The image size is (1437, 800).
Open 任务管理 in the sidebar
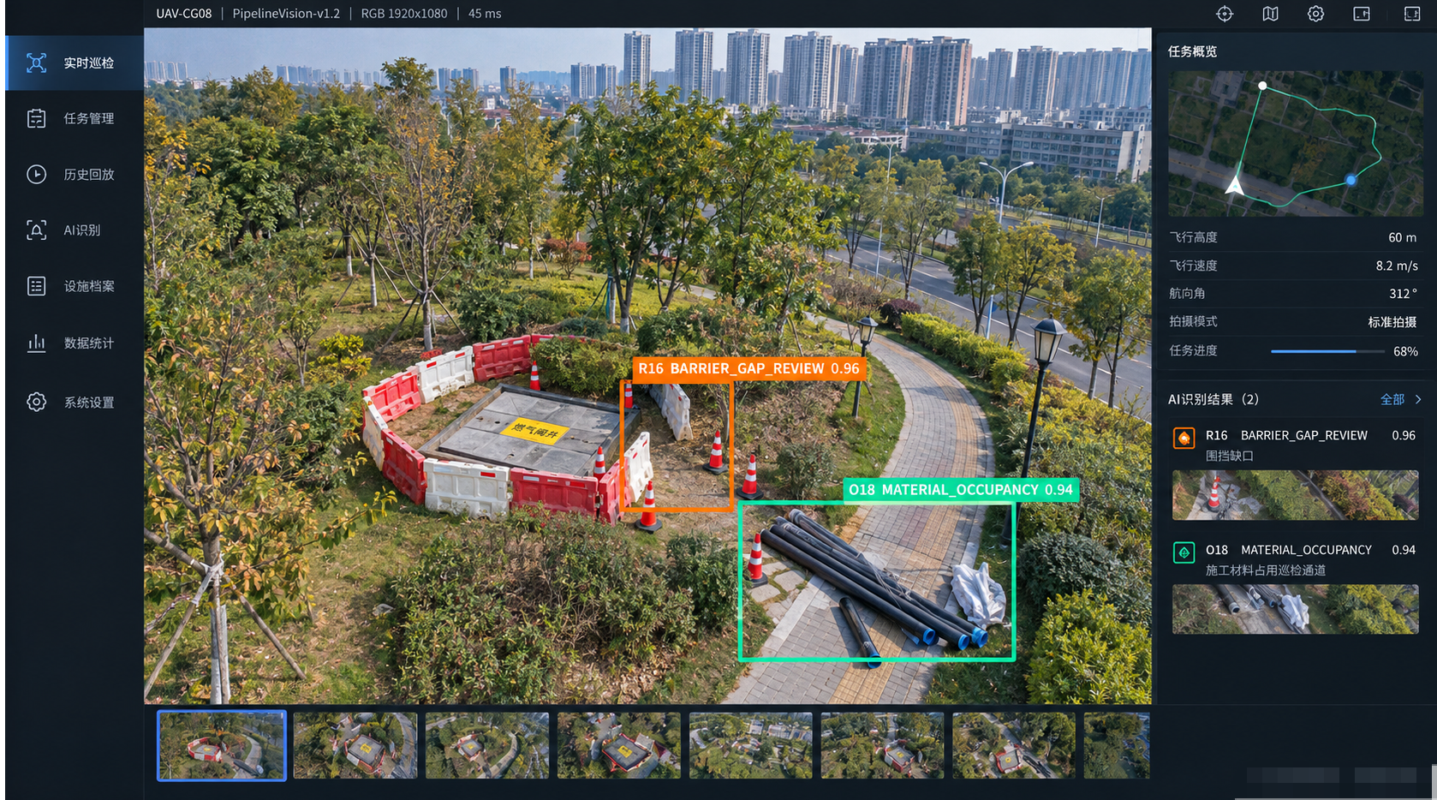tap(75, 118)
